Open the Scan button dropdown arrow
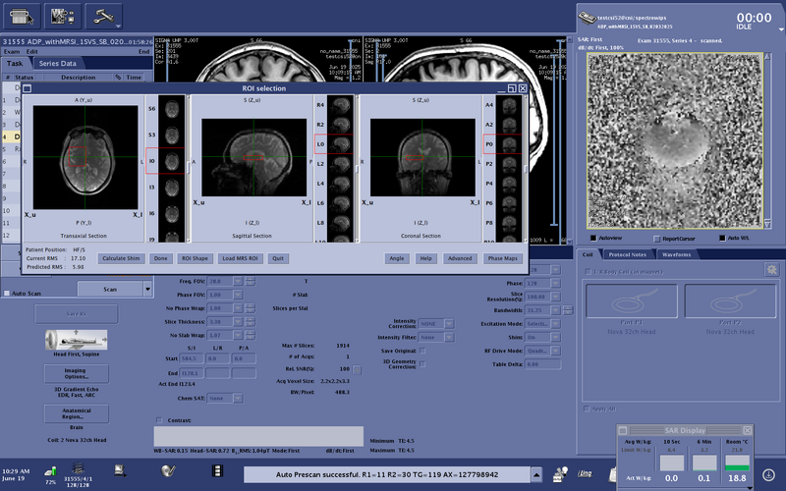This screenshot has height=491, width=786. [147, 289]
